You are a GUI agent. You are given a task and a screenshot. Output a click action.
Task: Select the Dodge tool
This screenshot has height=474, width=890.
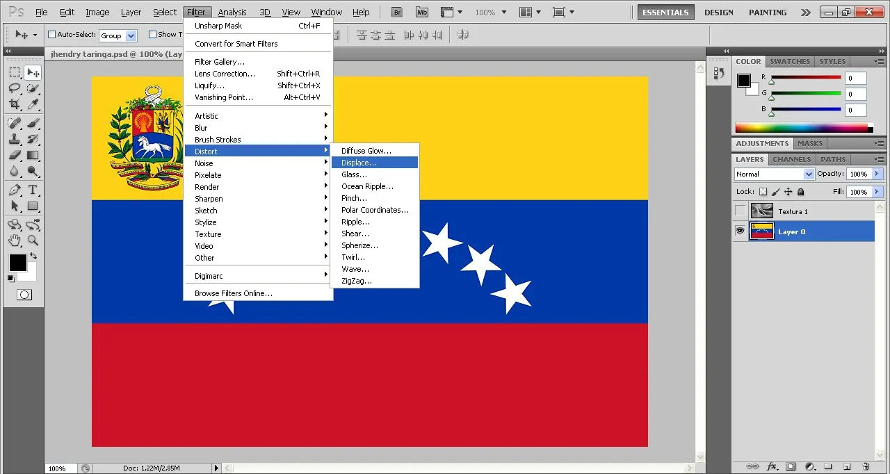(33, 171)
